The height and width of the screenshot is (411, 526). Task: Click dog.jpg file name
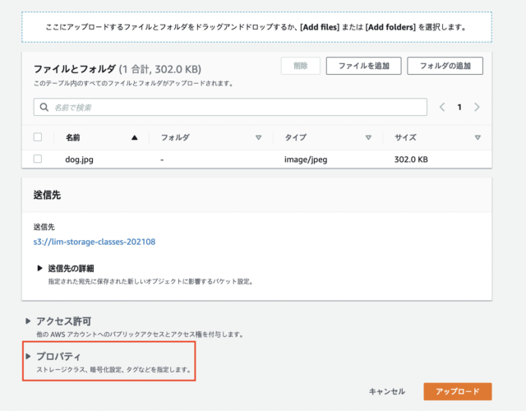(79, 159)
